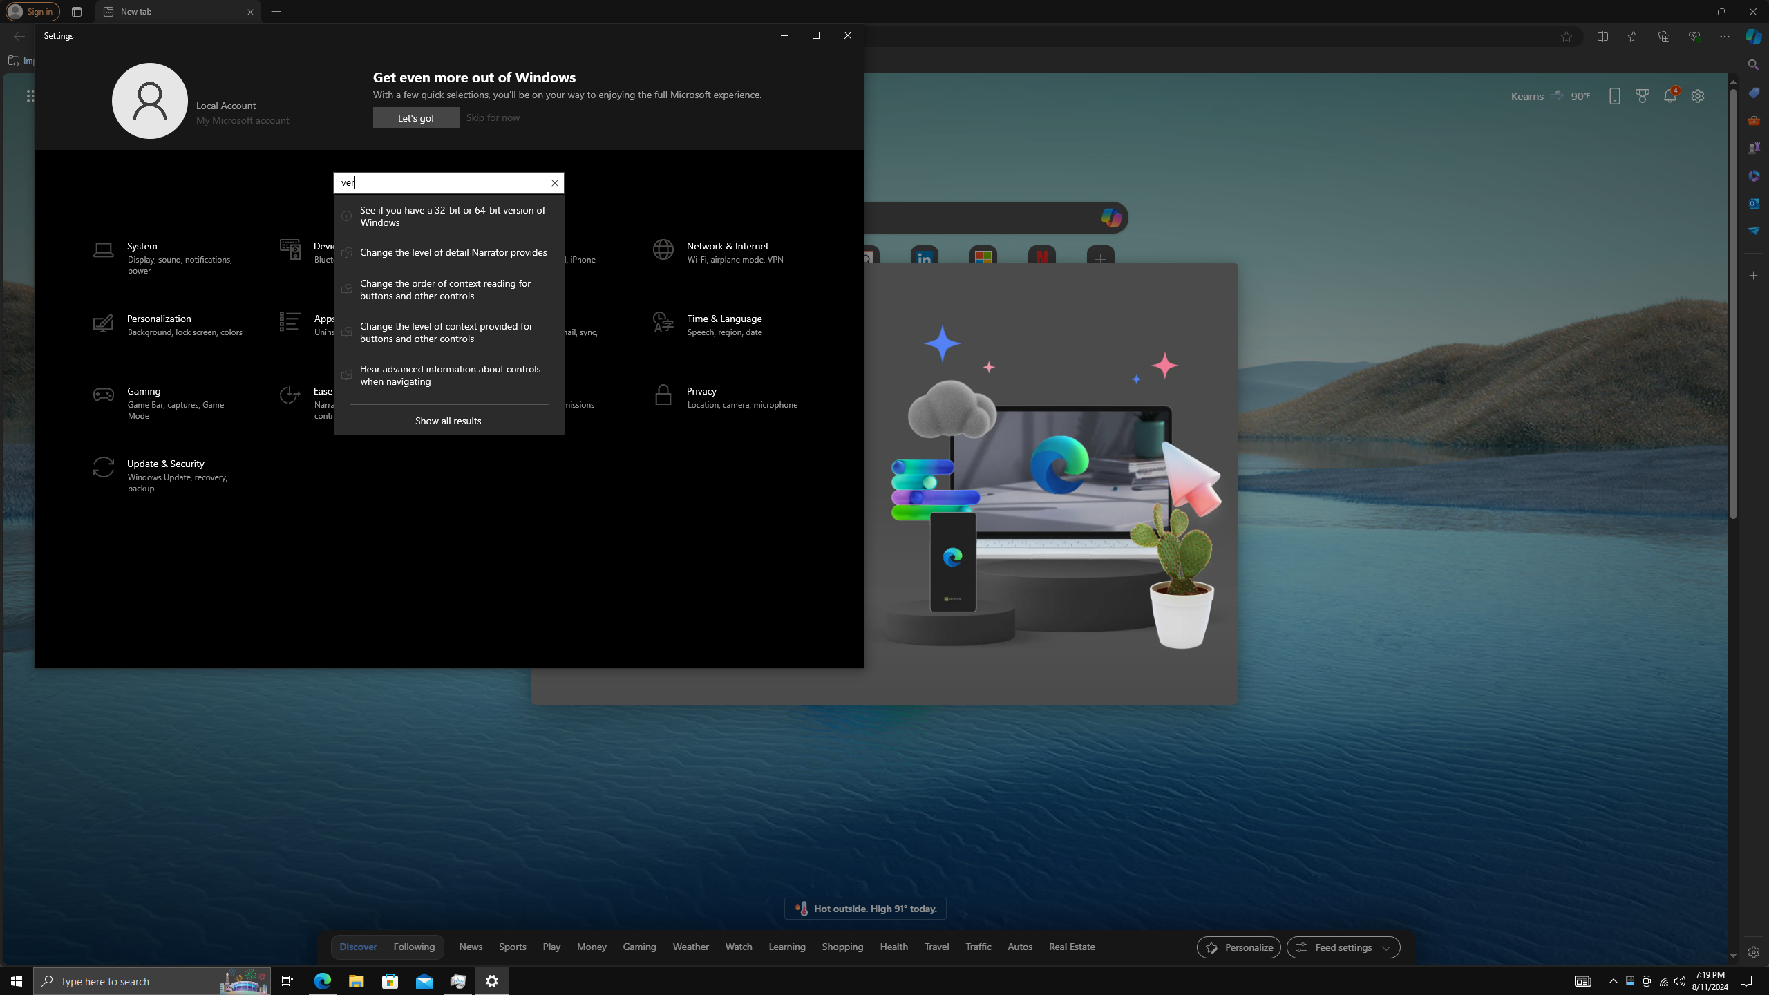
Task: Expand the Feed settings dropdown
Action: (1343, 947)
